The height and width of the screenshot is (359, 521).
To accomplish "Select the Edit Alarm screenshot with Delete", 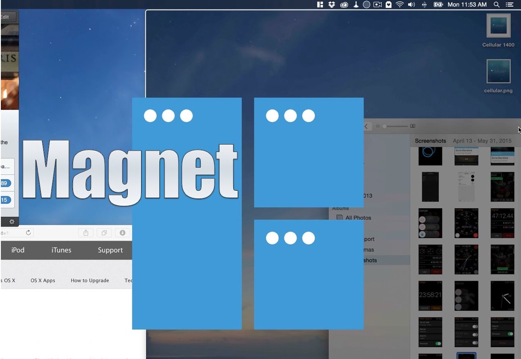I will (502, 332).
